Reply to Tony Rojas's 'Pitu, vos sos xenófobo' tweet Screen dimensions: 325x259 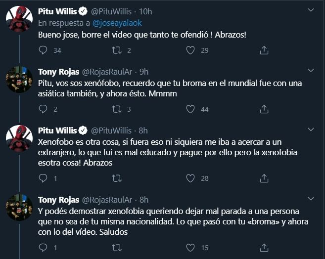pyautogui.click(x=43, y=109)
